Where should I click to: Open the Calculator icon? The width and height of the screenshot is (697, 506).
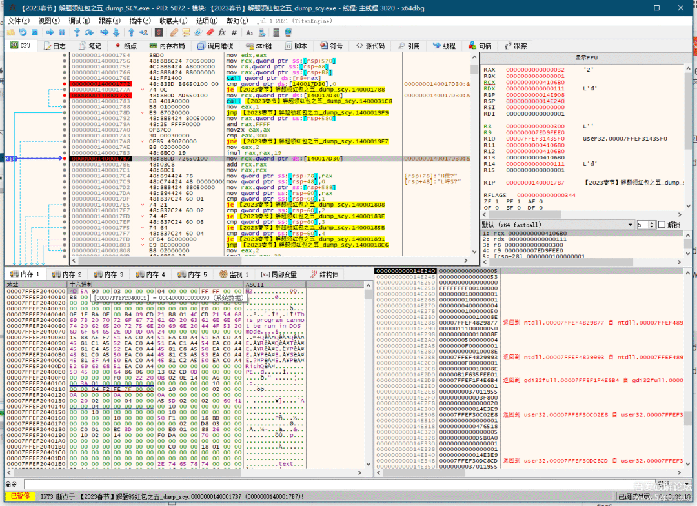[x=276, y=32]
